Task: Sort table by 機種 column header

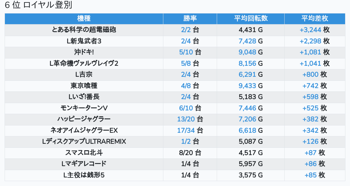Action: coord(84,18)
